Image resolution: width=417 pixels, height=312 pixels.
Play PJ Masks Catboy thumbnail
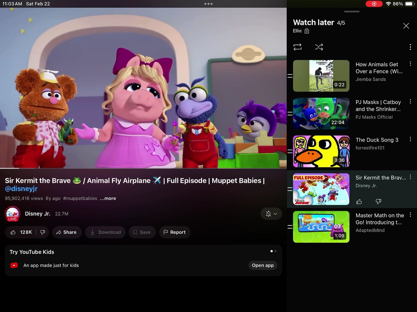[x=321, y=114]
